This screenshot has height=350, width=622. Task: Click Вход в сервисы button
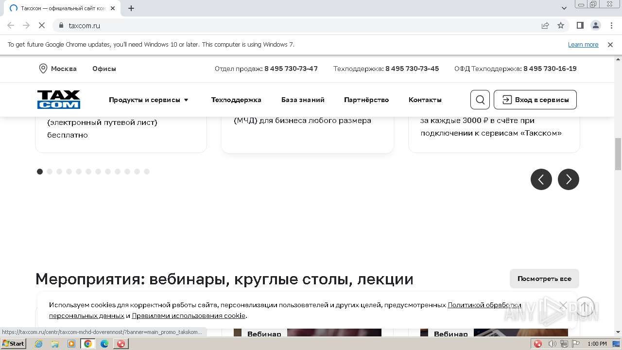point(535,100)
